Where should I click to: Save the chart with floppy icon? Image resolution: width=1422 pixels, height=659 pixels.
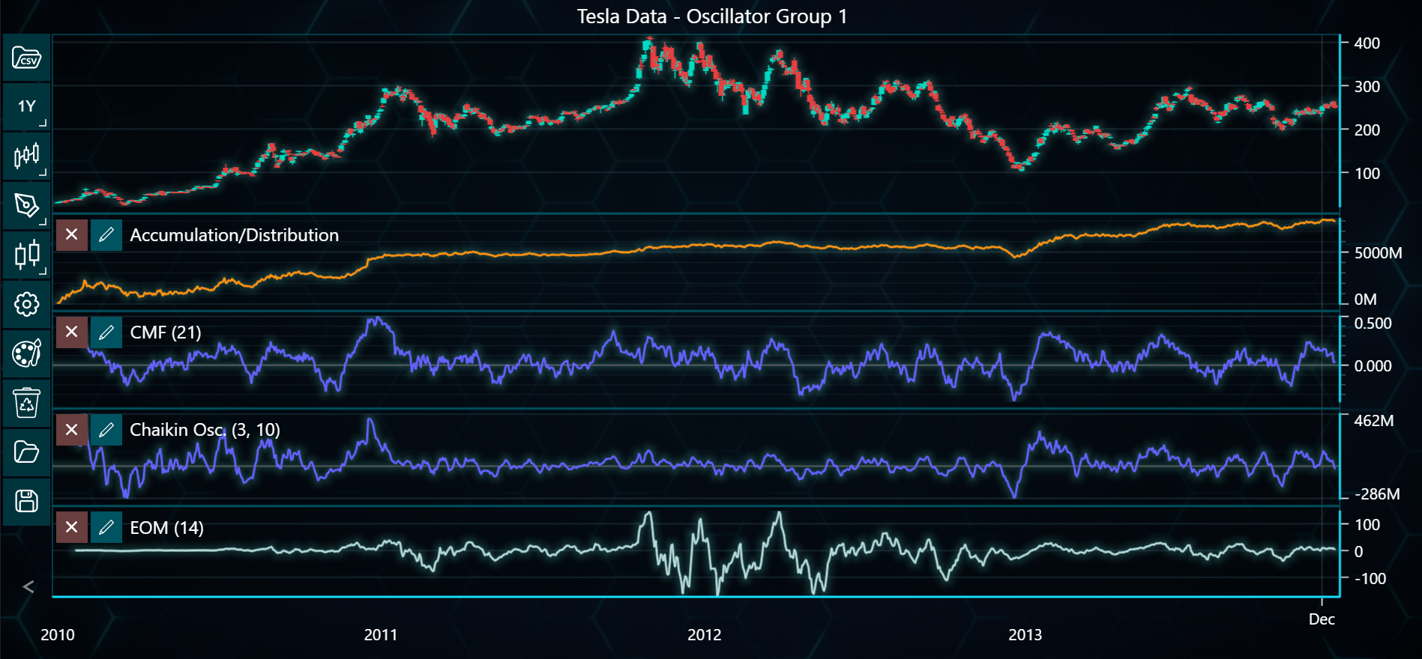pos(27,501)
